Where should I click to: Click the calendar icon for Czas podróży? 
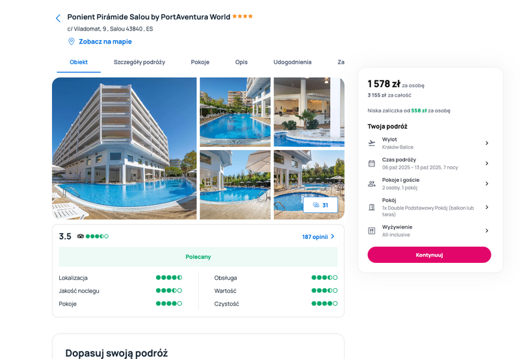click(372, 164)
